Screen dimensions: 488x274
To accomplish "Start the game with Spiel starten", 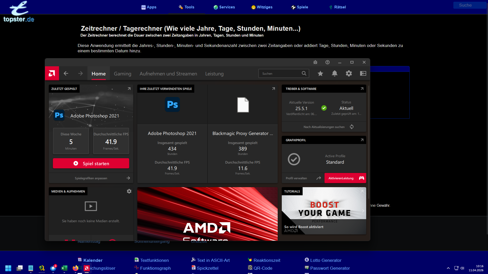I will point(91,163).
